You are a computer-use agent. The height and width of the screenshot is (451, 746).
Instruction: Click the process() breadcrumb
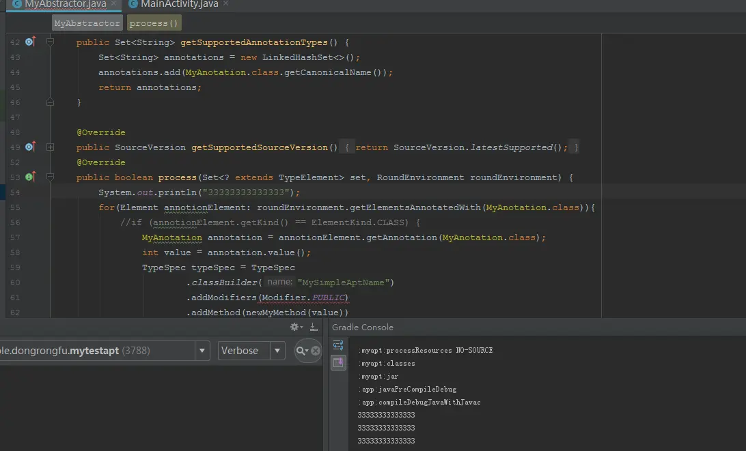click(x=154, y=23)
